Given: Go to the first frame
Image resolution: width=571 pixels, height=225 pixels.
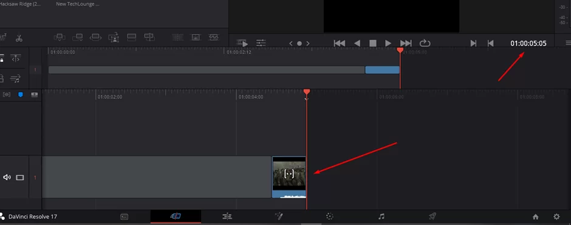Looking at the screenshot, I should [x=340, y=43].
